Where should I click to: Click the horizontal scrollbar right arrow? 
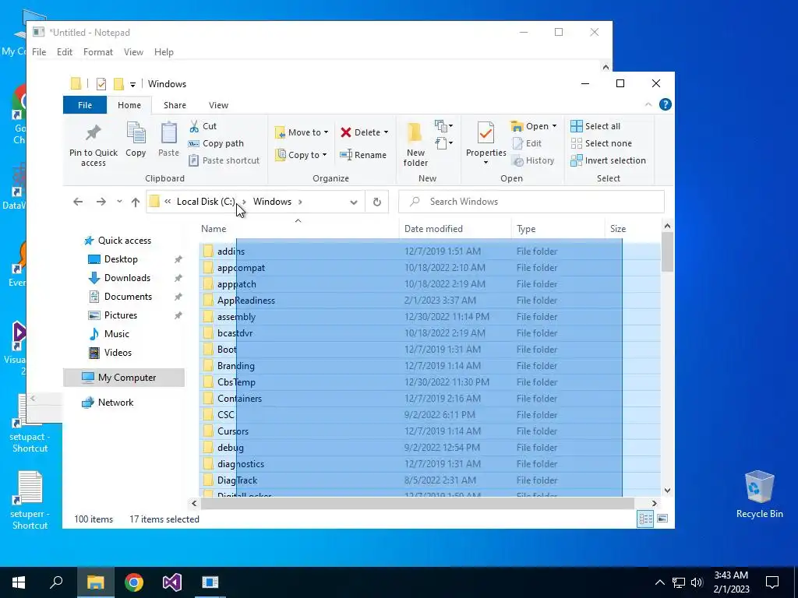coord(654,504)
